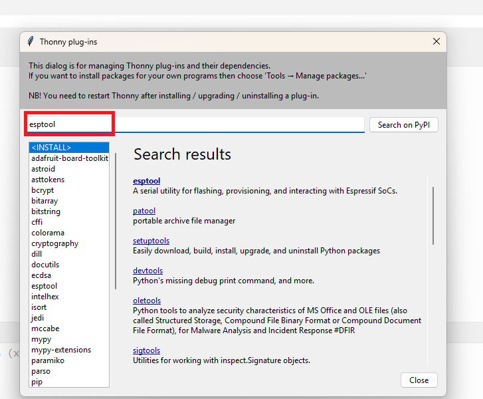Viewport: 483px width, 399px height.
Task: Select parso in the package list
Action: 69,371
